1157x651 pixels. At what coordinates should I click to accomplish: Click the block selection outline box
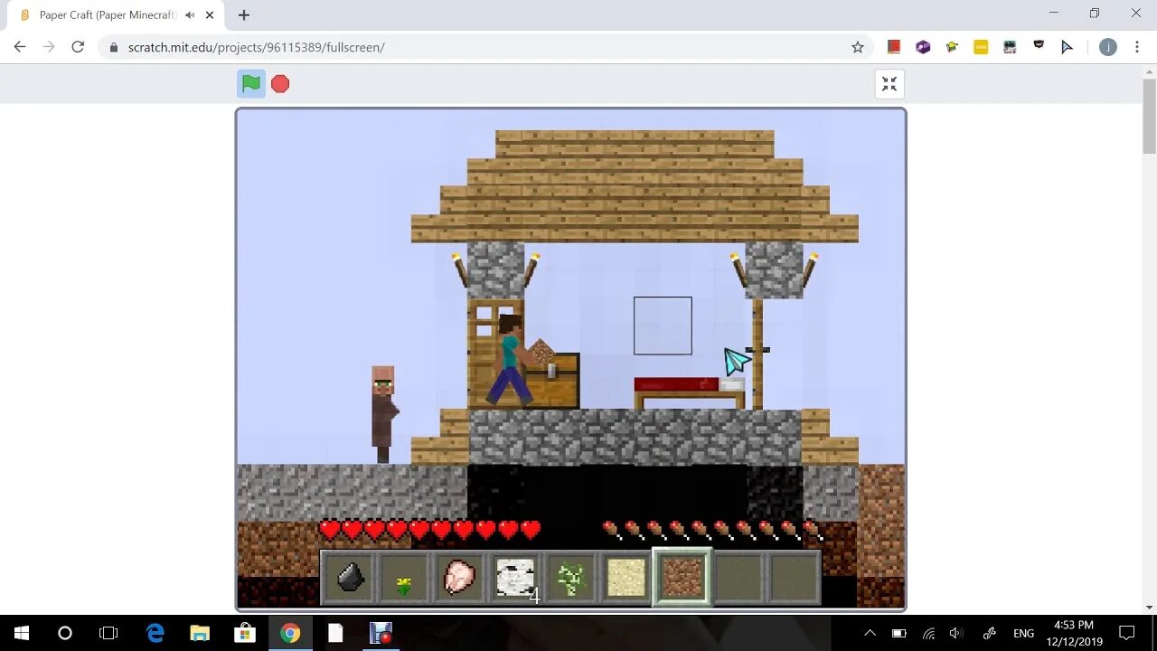coord(663,325)
